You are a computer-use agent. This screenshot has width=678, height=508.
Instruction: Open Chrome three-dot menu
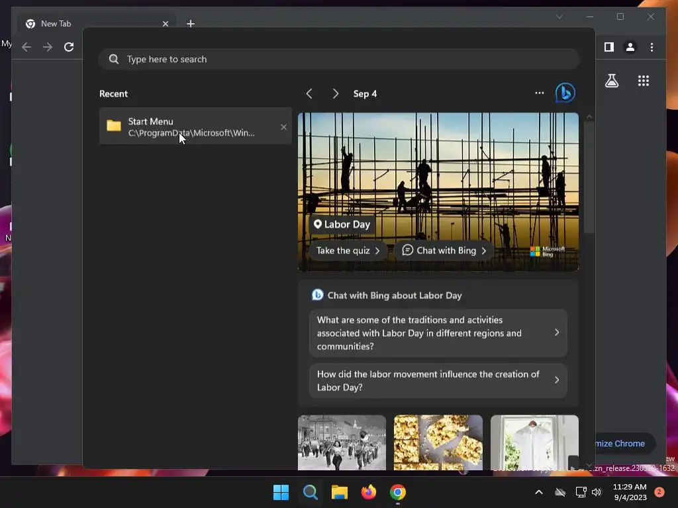point(652,47)
